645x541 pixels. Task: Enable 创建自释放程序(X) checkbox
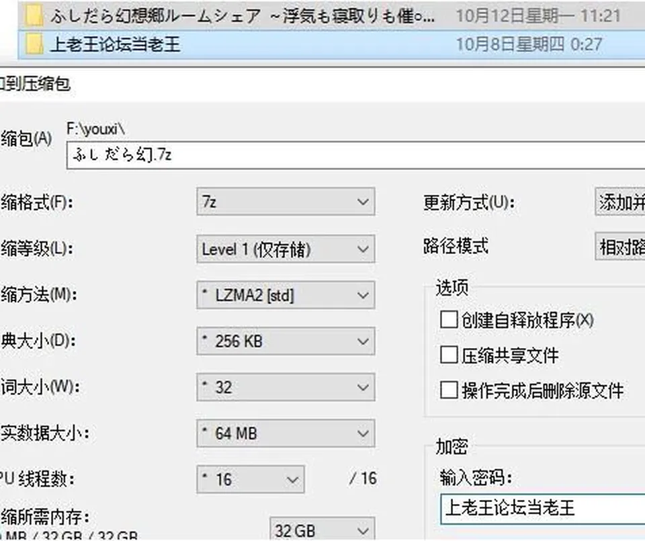coord(449,320)
